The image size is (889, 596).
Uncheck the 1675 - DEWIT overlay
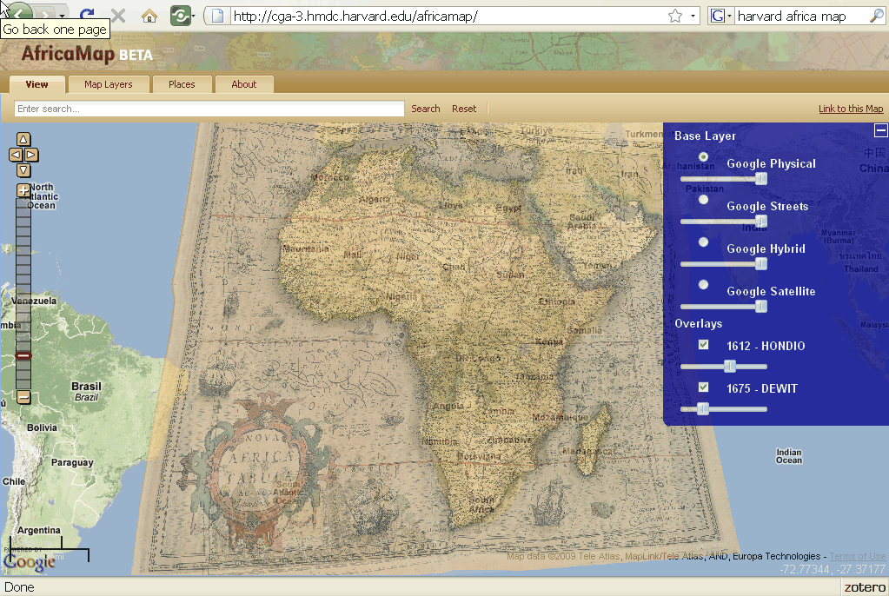[x=703, y=387]
